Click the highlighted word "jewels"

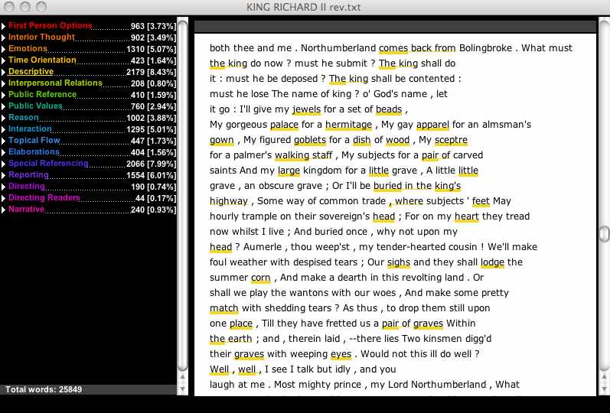pyautogui.click(x=307, y=109)
